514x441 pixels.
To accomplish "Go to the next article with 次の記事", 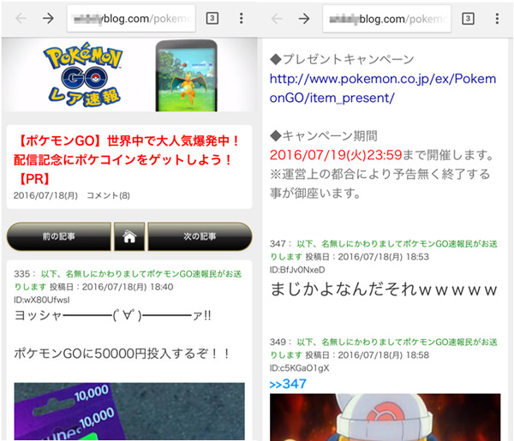I will click(x=199, y=235).
